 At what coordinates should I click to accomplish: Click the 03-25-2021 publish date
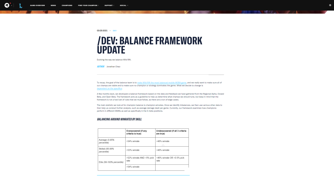point(102,31)
